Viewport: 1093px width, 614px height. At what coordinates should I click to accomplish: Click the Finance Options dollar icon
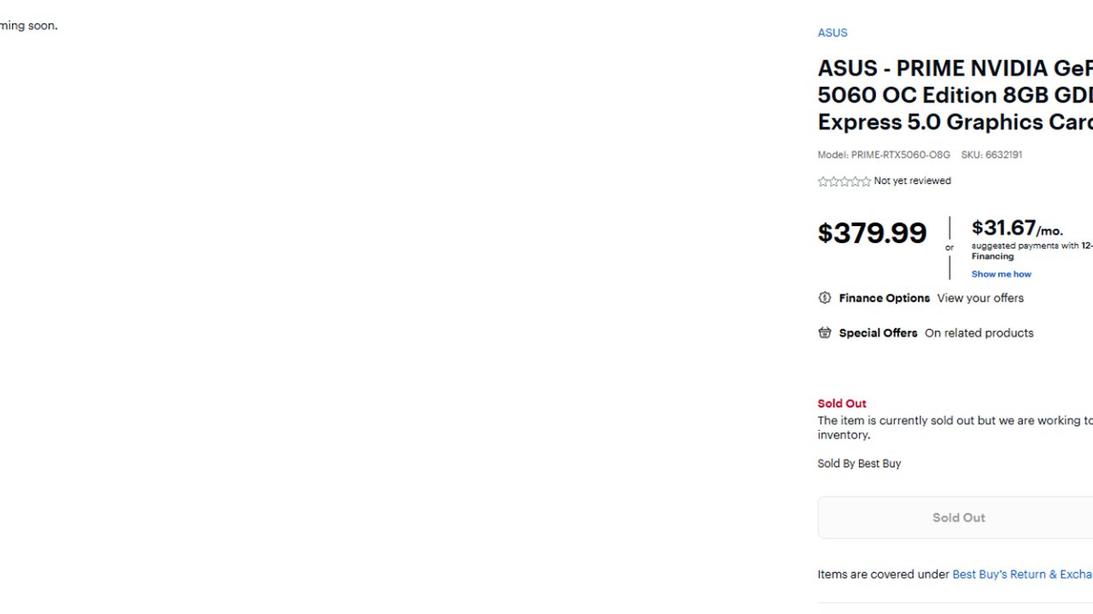coord(824,298)
